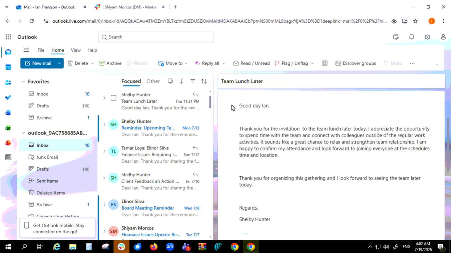The width and height of the screenshot is (451, 253).
Task: Open To Do checkmark app in left rail
Action: coord(8,97)
